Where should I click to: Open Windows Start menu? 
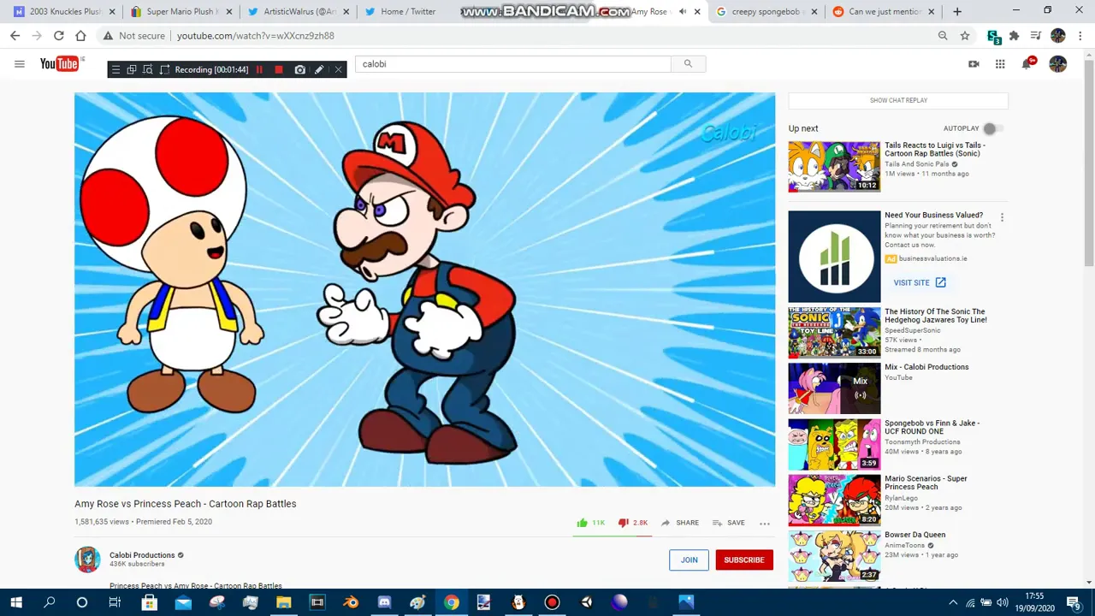tap(16, 602)
